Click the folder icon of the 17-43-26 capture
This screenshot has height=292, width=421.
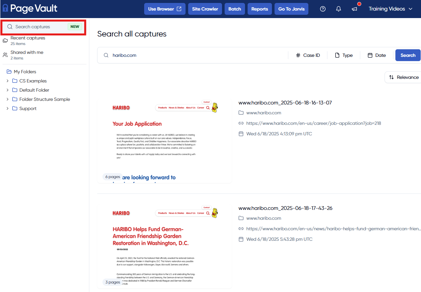(x=241, y=218)
